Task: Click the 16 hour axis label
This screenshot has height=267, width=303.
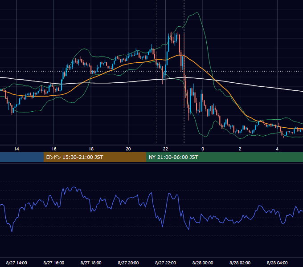Action: click(54, 149)
